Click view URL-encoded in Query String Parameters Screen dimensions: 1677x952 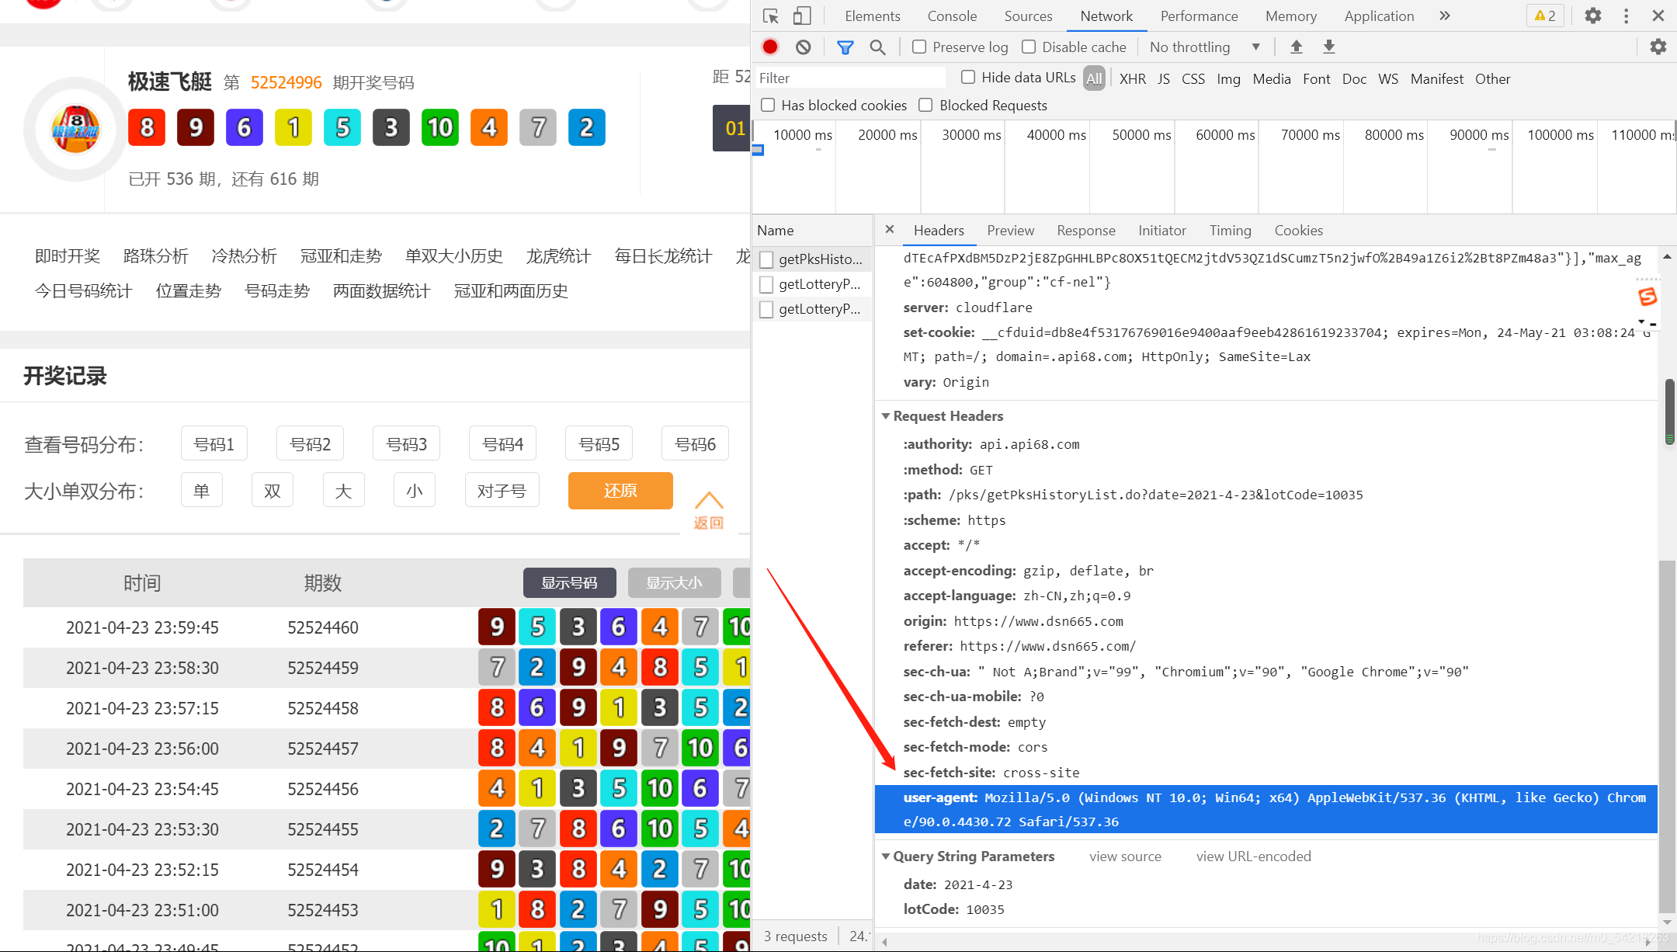[1255, 855]
